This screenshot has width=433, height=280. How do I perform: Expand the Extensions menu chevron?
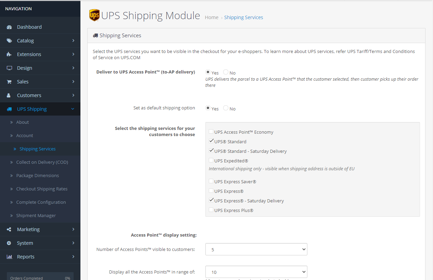73,54
